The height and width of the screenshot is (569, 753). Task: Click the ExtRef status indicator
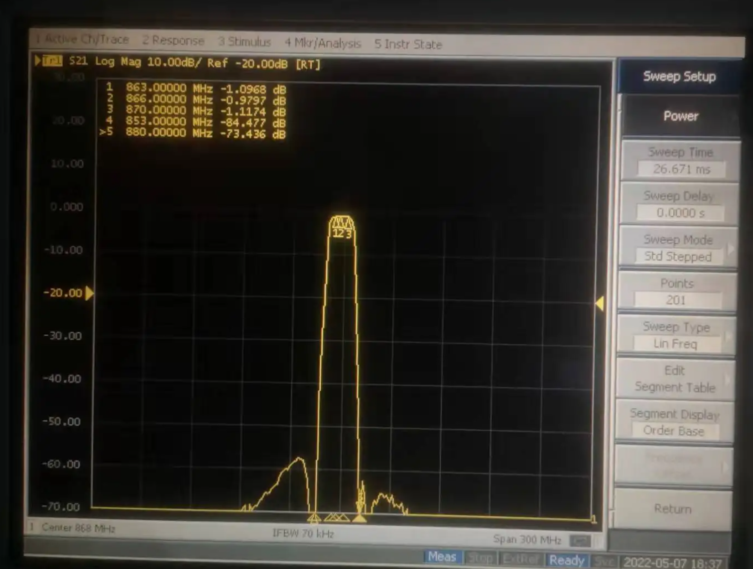520,559
